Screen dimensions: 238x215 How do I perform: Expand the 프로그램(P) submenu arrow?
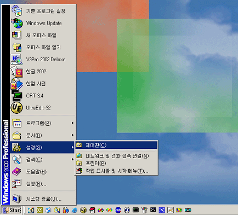(72, 123)
